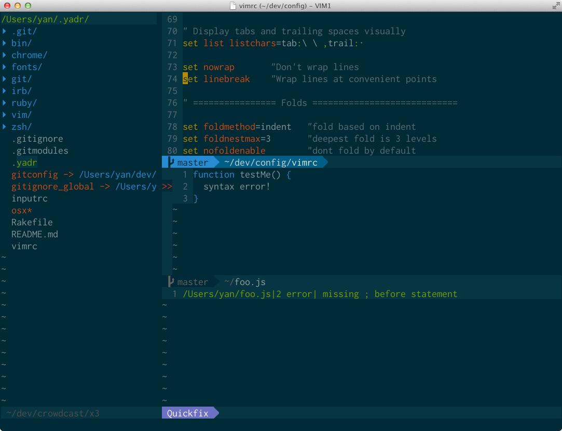This screenshot has height=431, width=562.
Task: Expand the chrome/ directory triangle
Action: click(x=4, y=55)
